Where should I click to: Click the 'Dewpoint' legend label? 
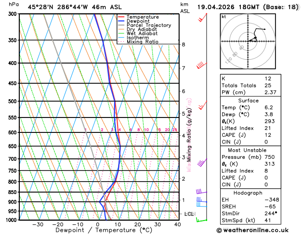[138, 21]
